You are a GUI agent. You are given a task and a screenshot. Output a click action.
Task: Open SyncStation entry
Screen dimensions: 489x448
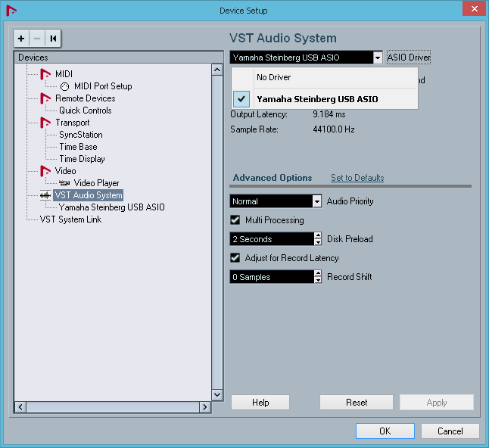81,135
